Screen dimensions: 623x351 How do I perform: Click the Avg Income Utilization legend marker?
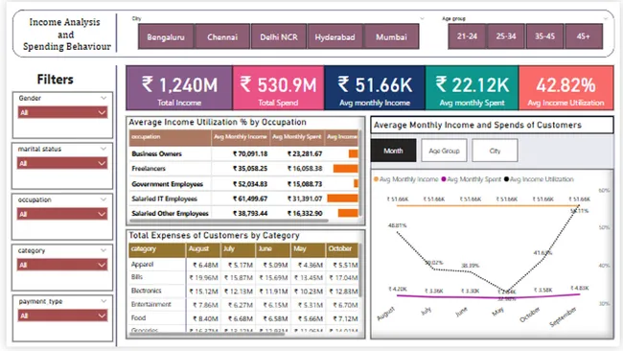point(507,179)
